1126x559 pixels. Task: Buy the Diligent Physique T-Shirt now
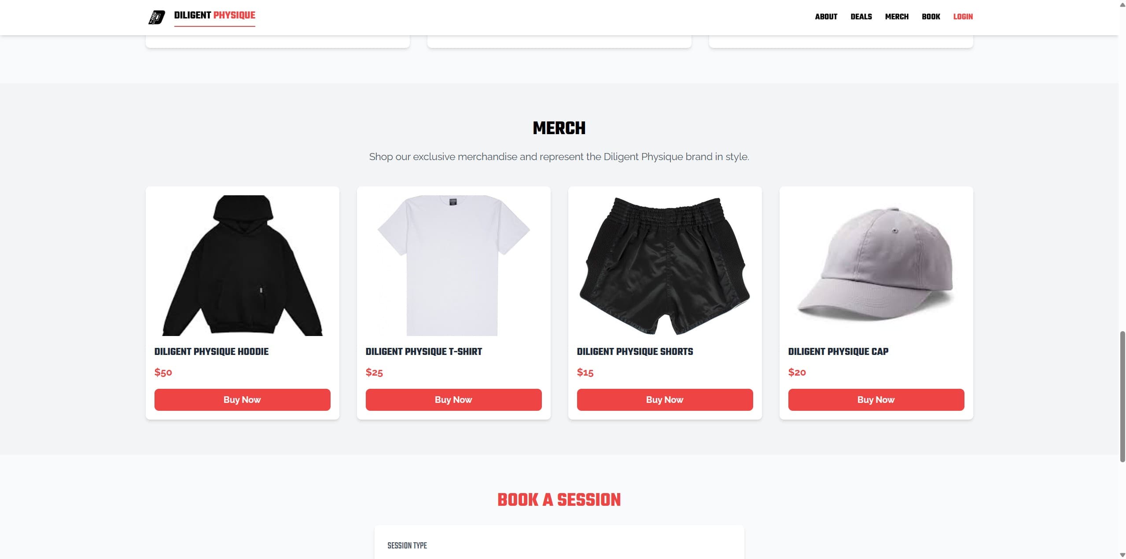tap(453, 400)
